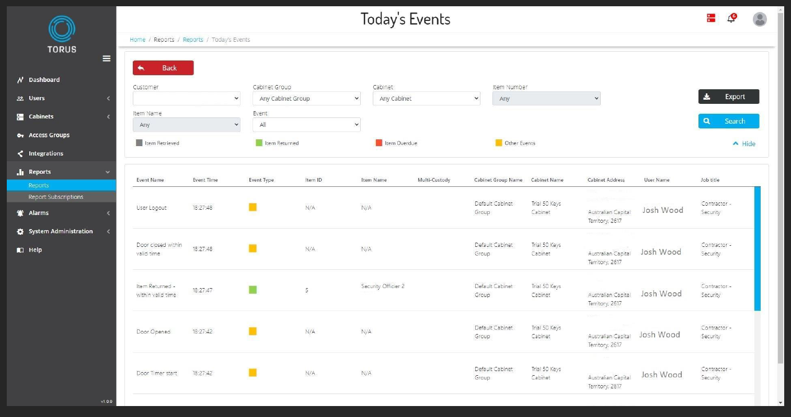Open the Customer dropdown
Image resolution: width=791 pixels, height=417 pixels.
(187, 99)
